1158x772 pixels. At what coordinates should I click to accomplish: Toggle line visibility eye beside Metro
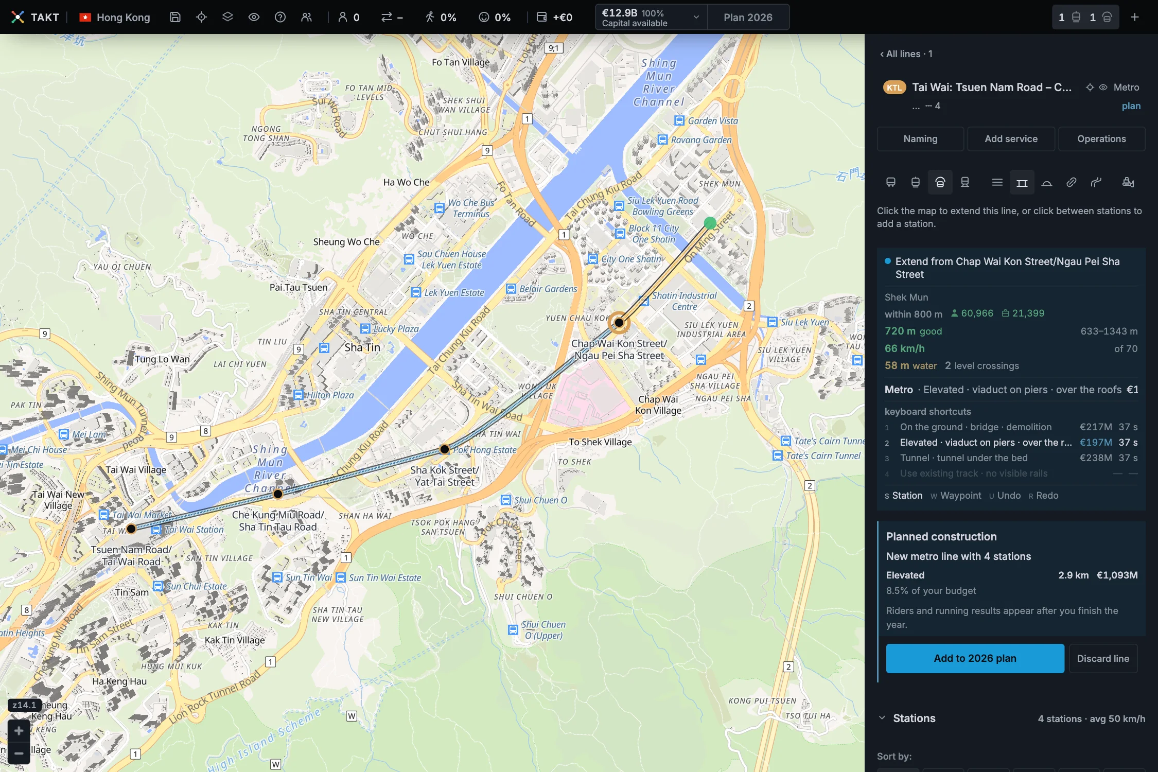[1103, 87]
